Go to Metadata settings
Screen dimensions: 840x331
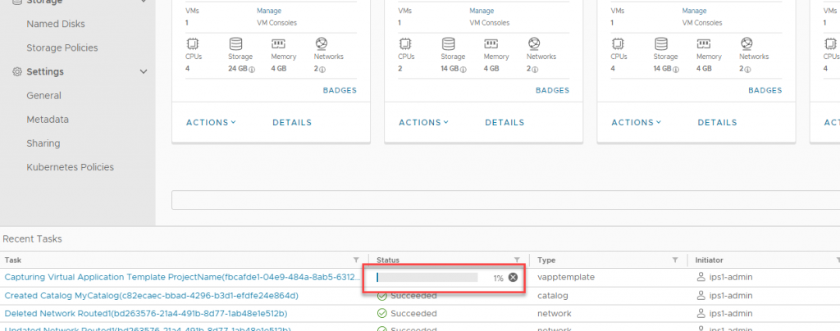tap(48, 120)
